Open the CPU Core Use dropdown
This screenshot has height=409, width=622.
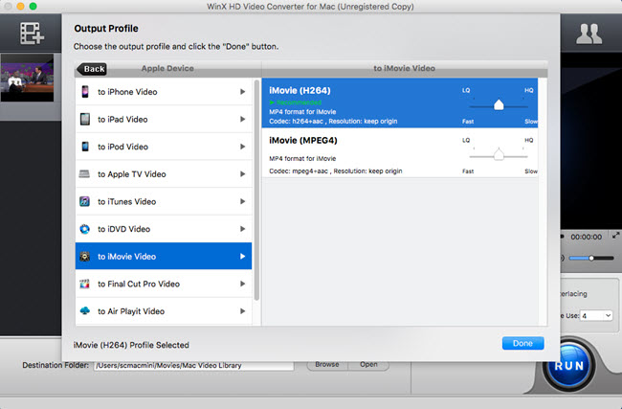click(596, 316)
